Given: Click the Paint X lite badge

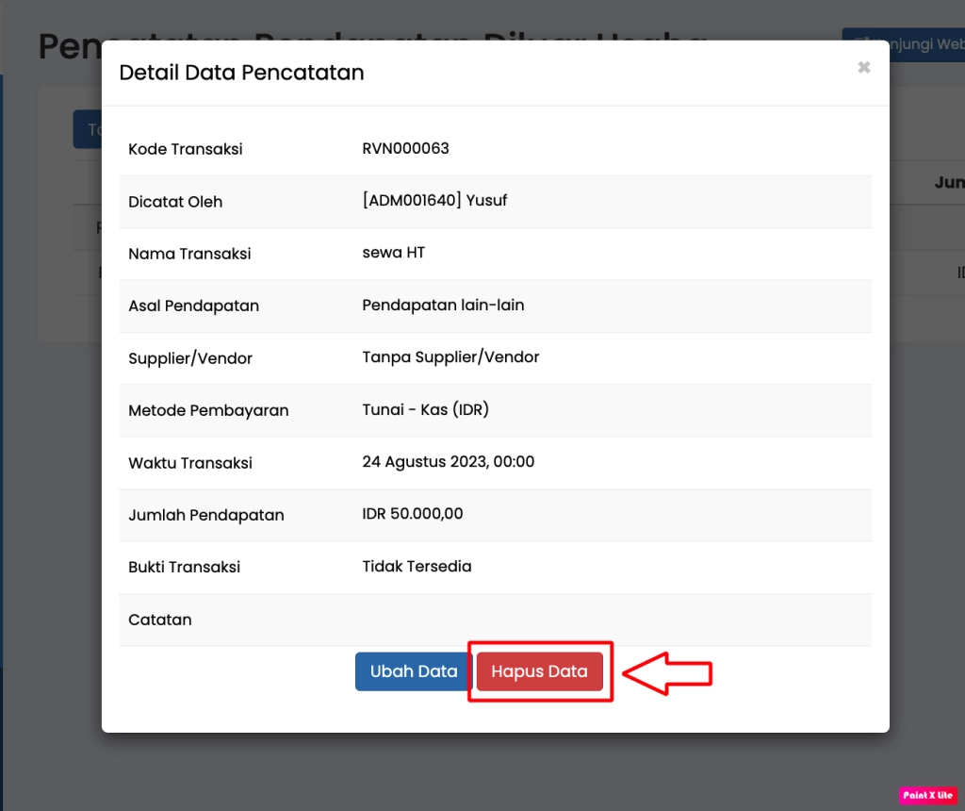Looking at the screenshot, I should (x=927, y=795).
